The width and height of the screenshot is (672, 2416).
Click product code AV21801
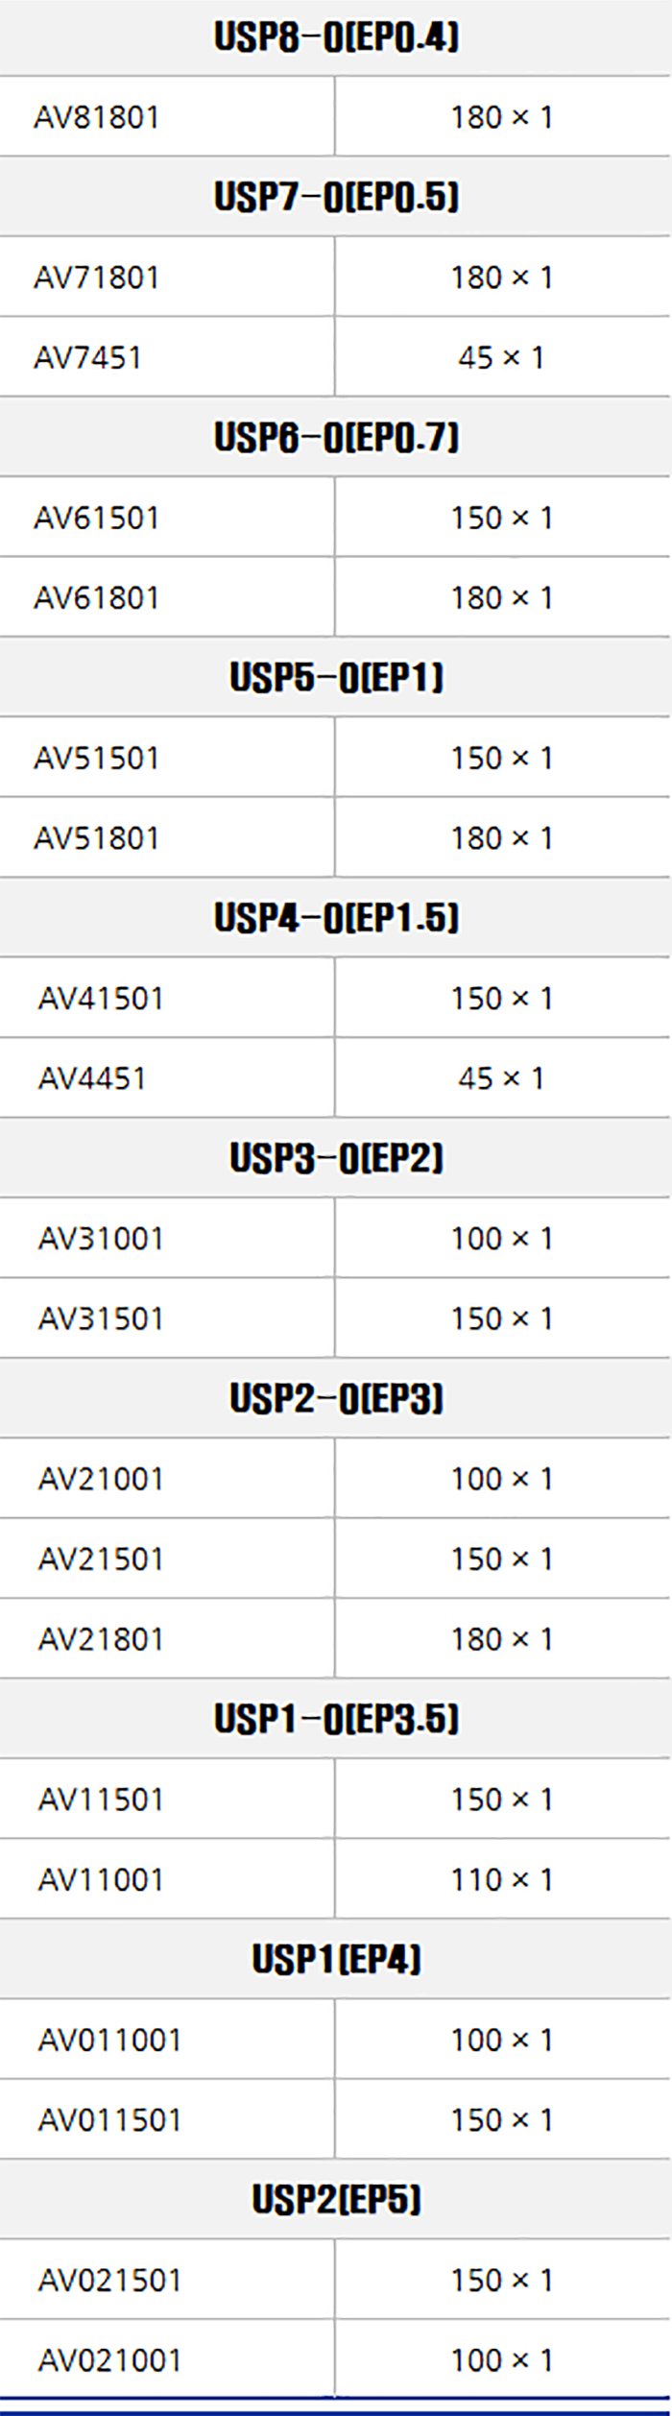coord(101,1639)
